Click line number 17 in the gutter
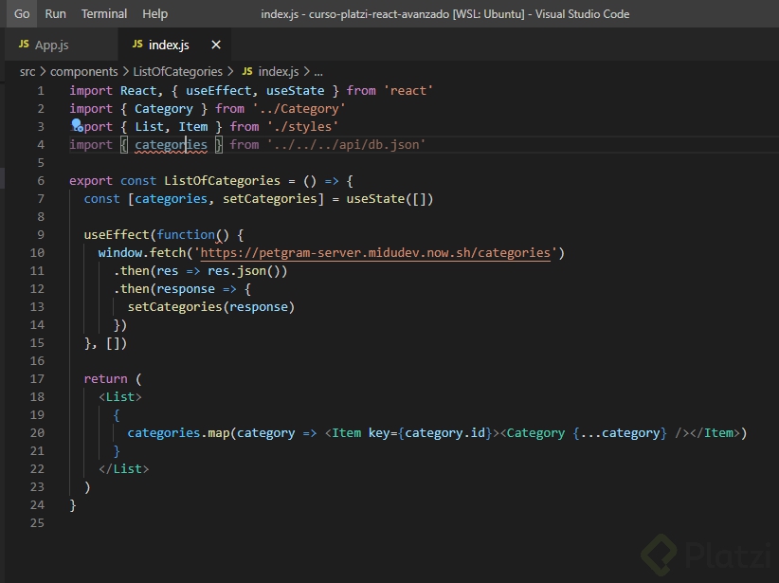The width and height of the screenshot is (779, 583). point(37,379)
